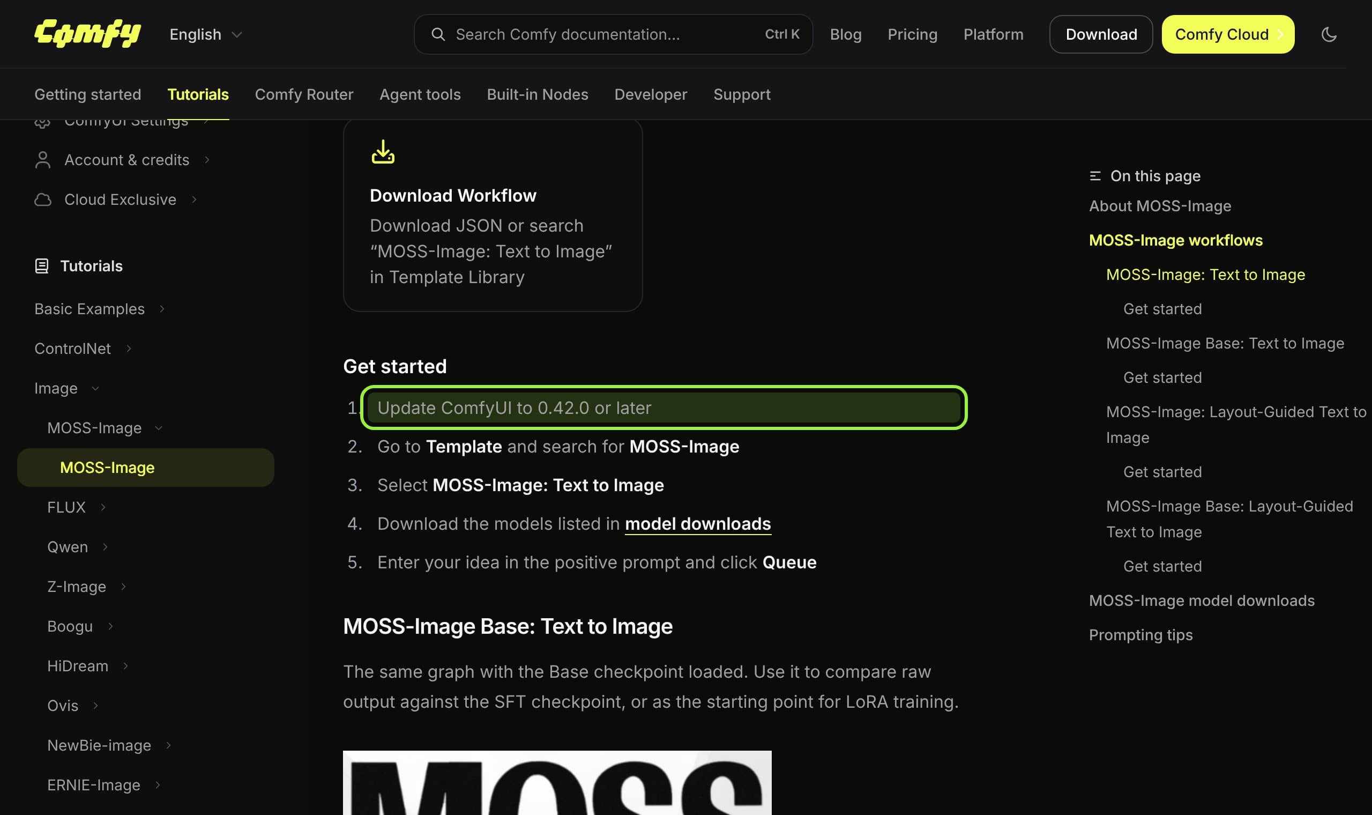Viewport: 1372px width, 815px height.
Task: Expand the NewBie-image group
Action: click(168, 745)
